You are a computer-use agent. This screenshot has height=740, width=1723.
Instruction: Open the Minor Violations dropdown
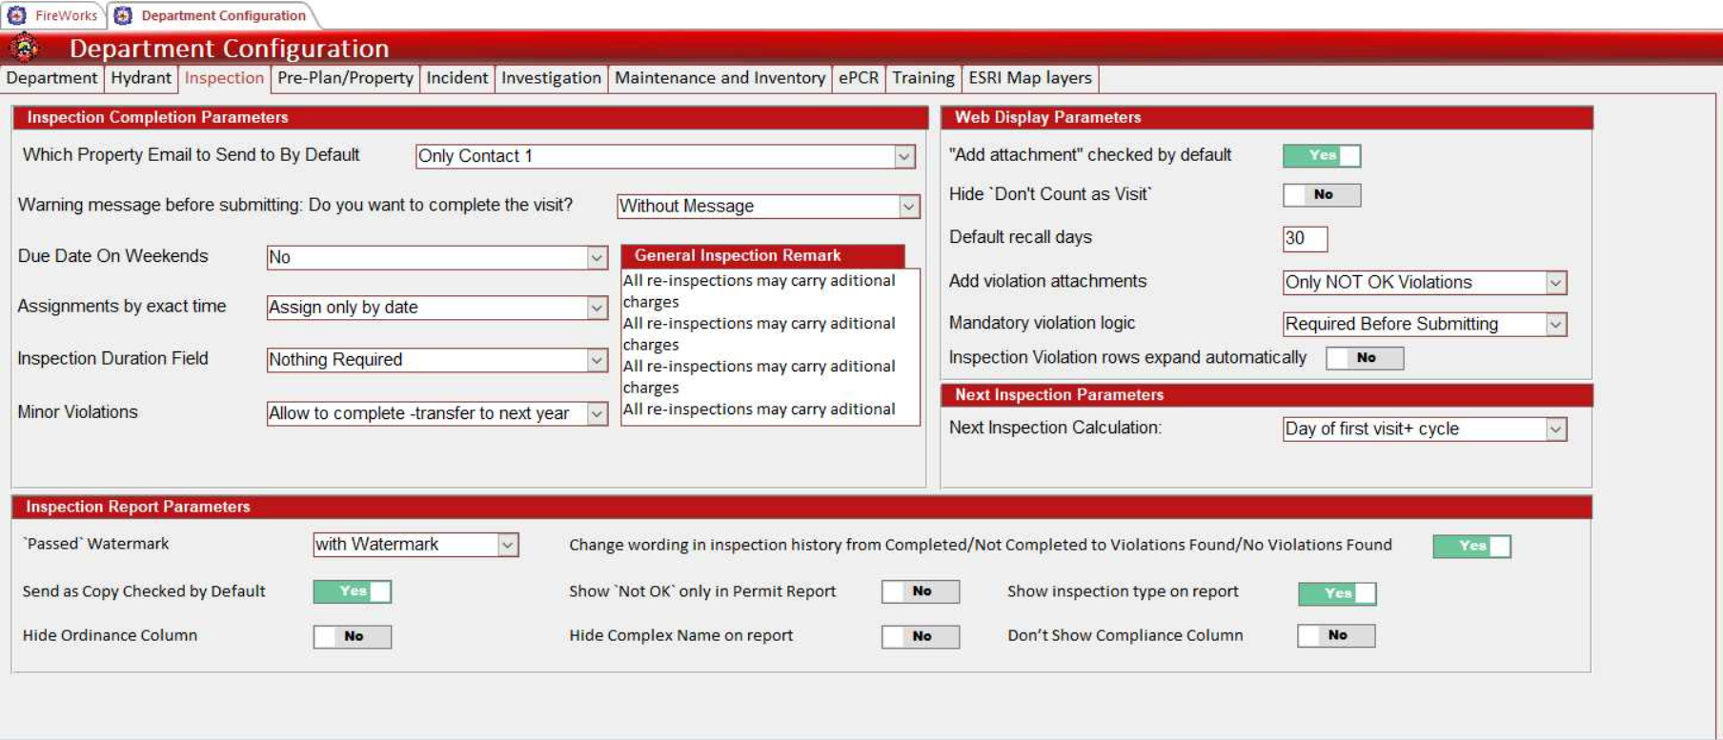[x=597, y=414]
